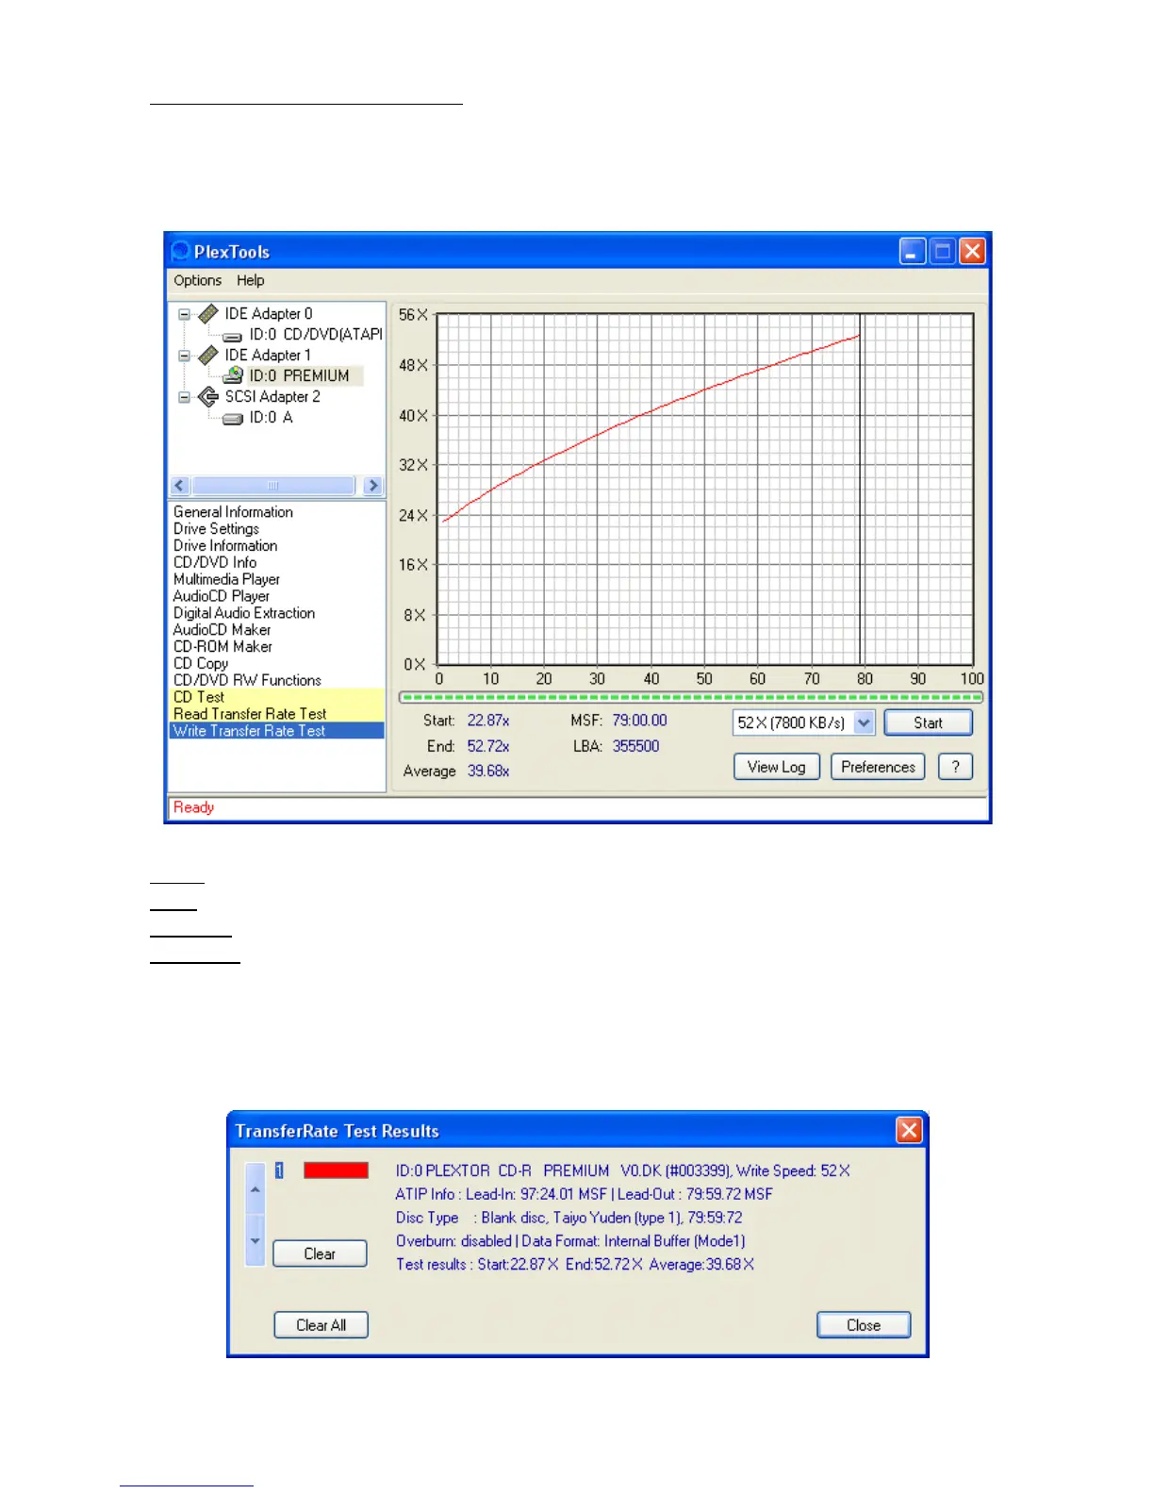Screen dimensions: 1154x1494
Task: Click SCSI Adapter 2 label
Action: click(x=272, y=397)
